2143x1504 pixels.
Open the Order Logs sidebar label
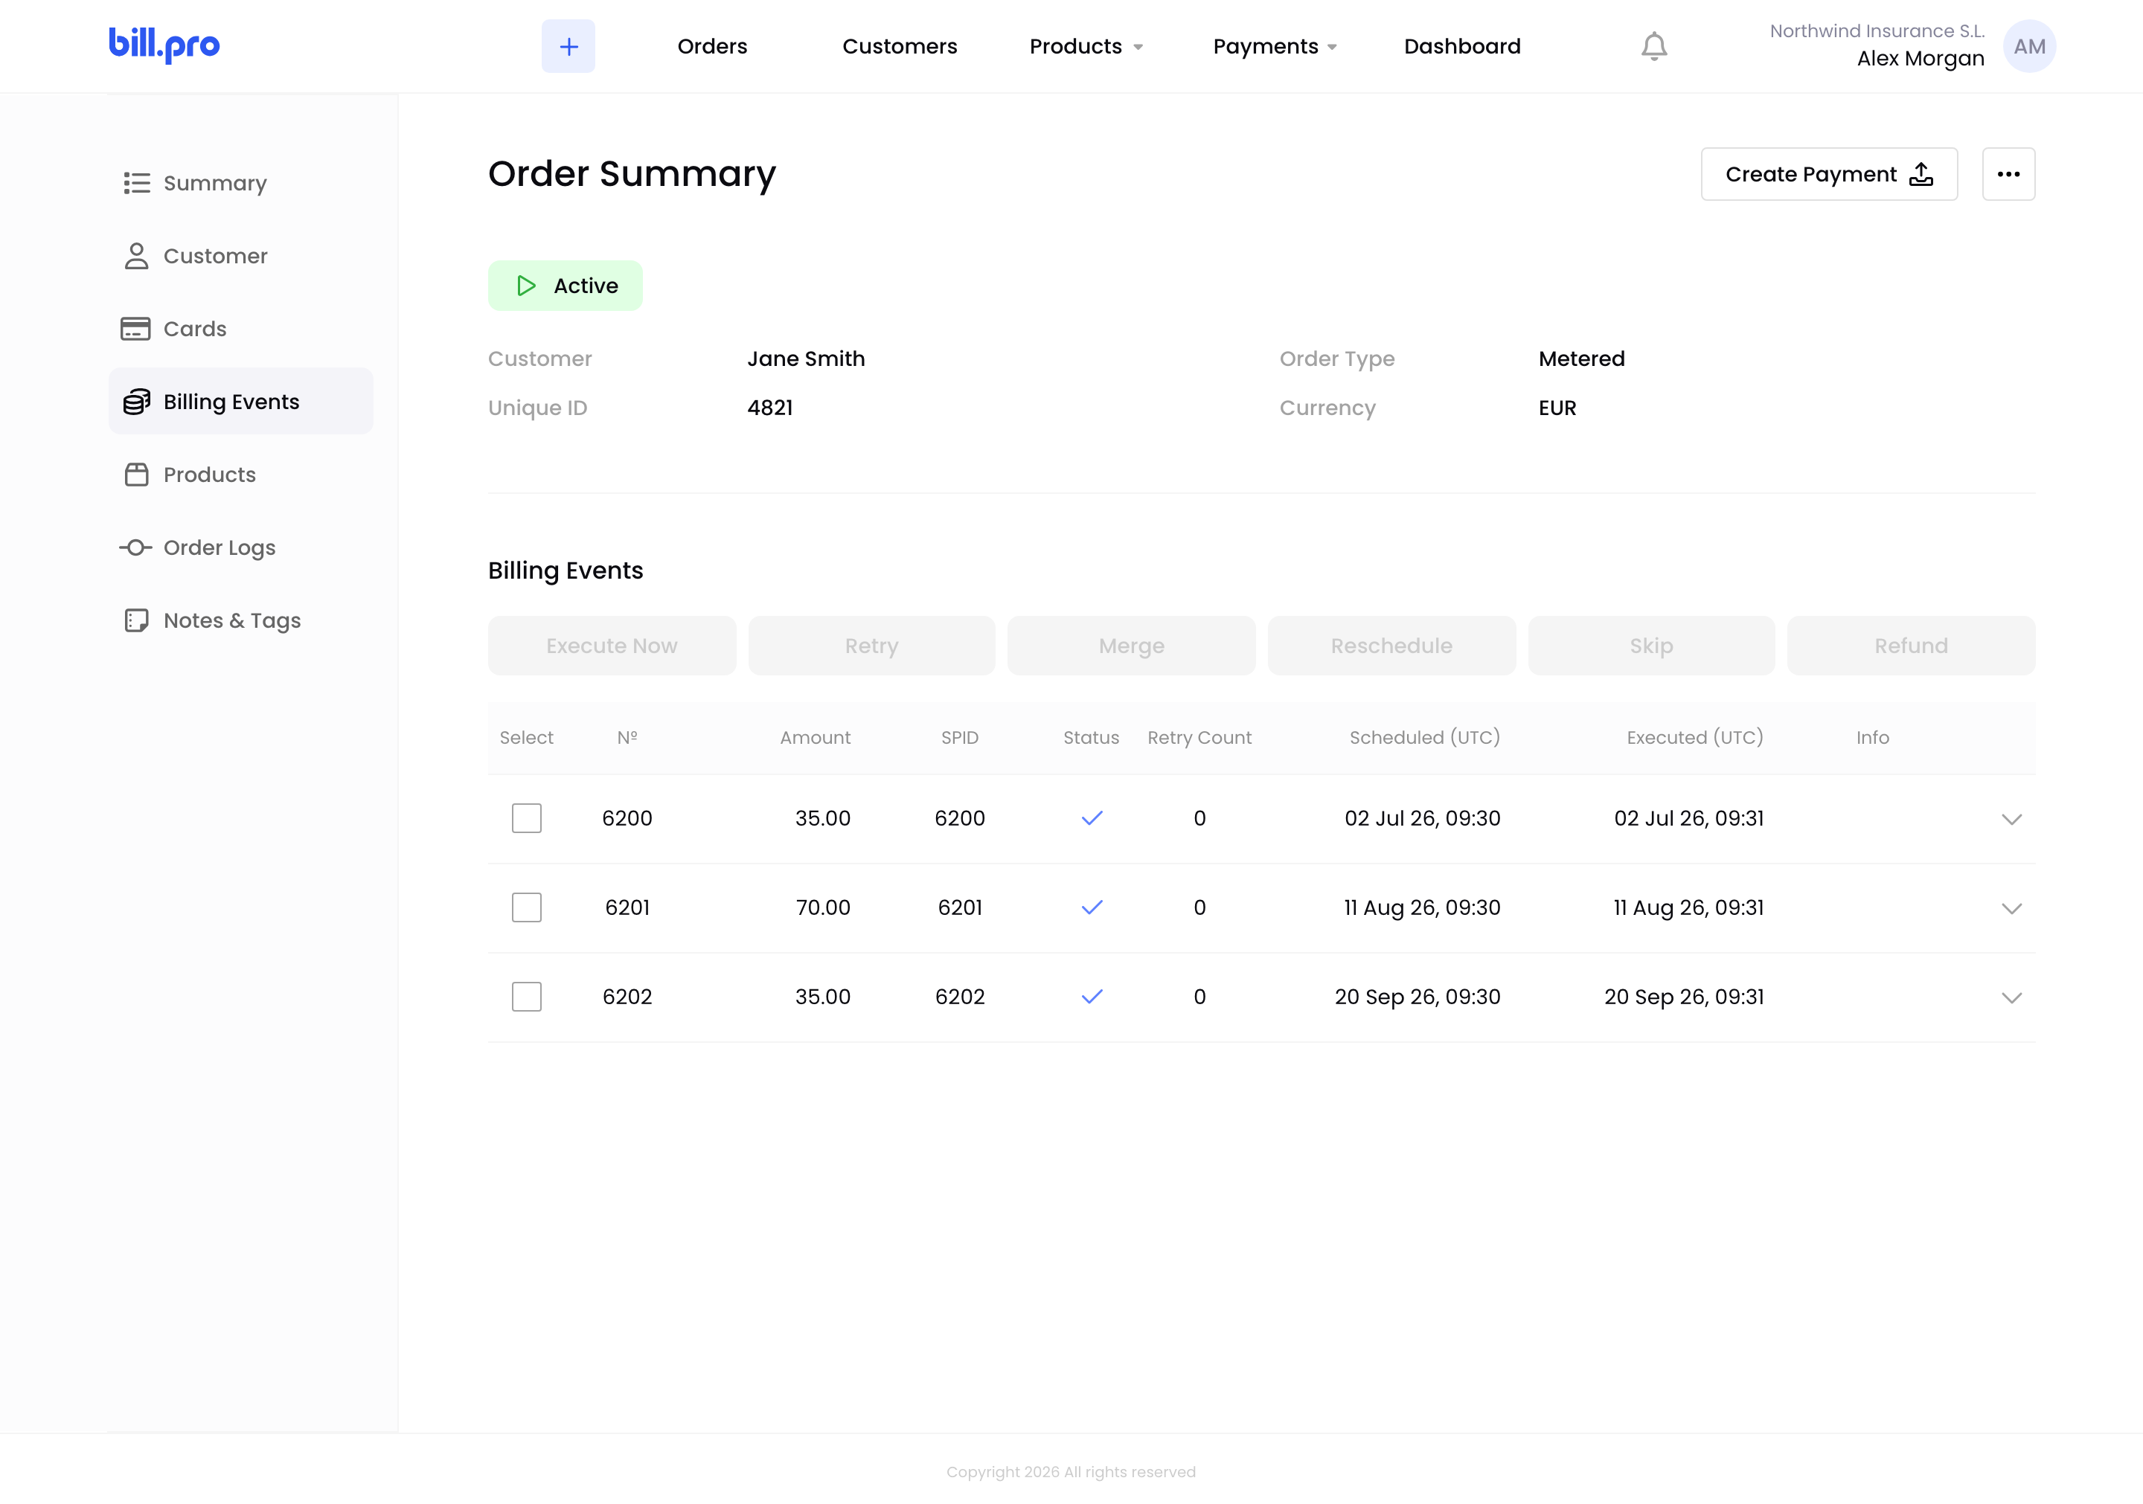point(220,547)
